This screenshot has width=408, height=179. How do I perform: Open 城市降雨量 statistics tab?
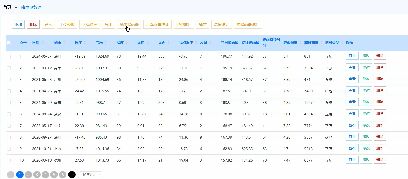(x=129, y=24)
